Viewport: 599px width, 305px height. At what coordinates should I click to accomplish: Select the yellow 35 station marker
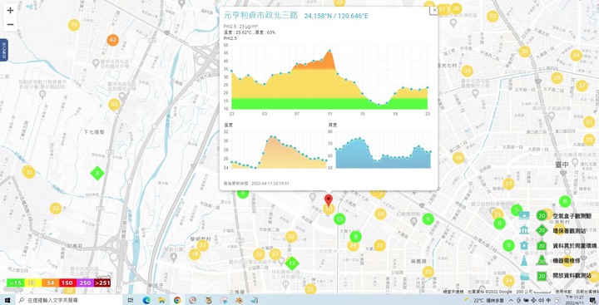point(74,25)
